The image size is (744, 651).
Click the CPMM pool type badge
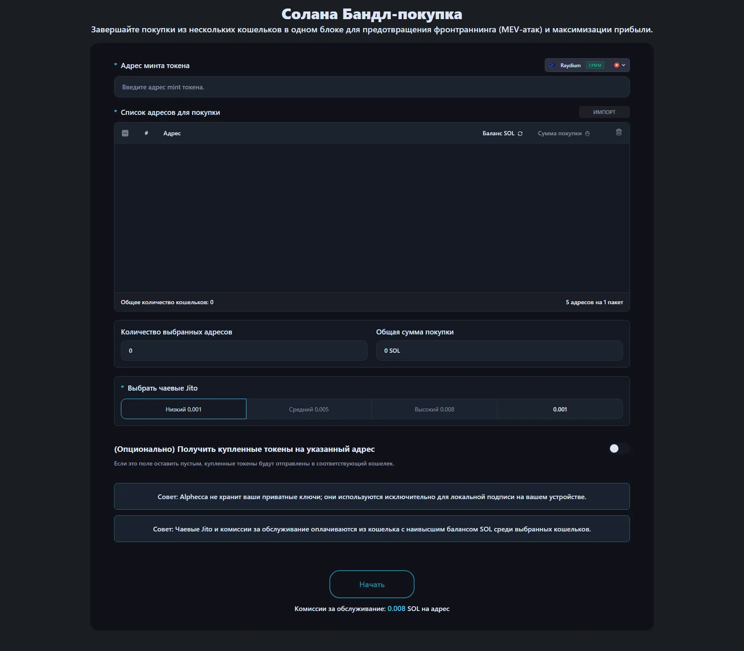pos(595,65)
